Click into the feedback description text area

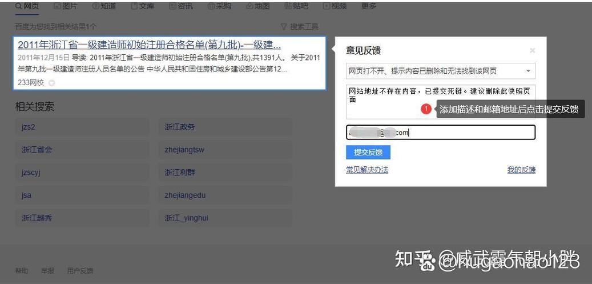(x=441, y=102)
